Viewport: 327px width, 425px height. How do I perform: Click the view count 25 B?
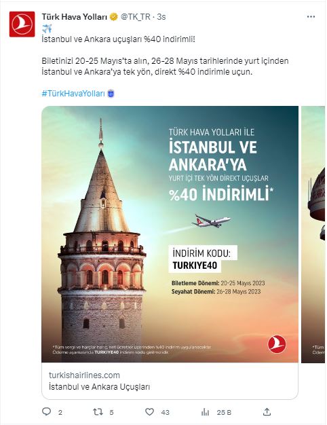pyautogui.click(x=224, y=413)
